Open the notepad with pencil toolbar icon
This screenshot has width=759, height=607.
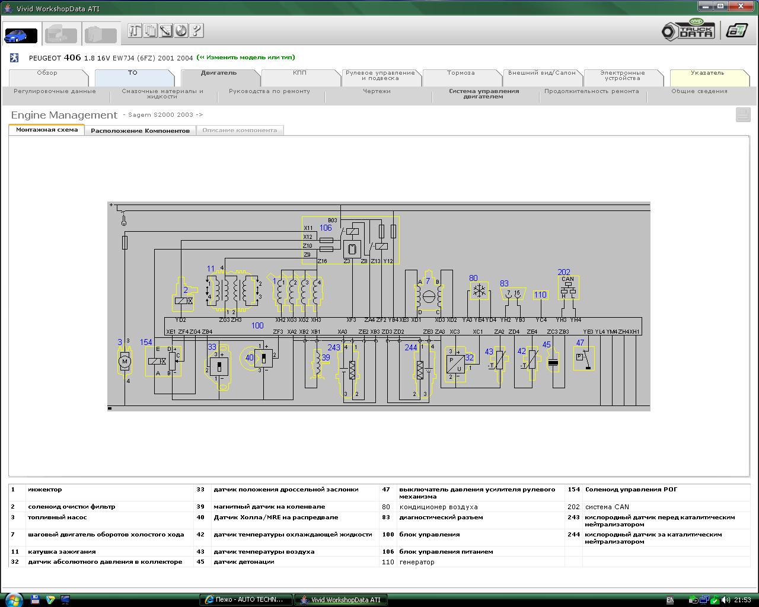[166, 31]
